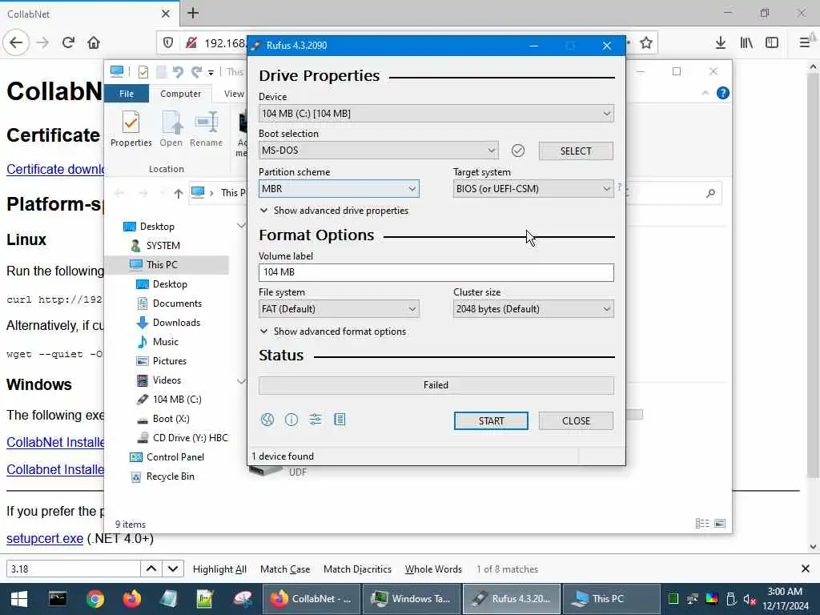Click Firefox back arrow button
Viewport: 820px width, 615px height.
pyautogui.click(x=16, y=42)
